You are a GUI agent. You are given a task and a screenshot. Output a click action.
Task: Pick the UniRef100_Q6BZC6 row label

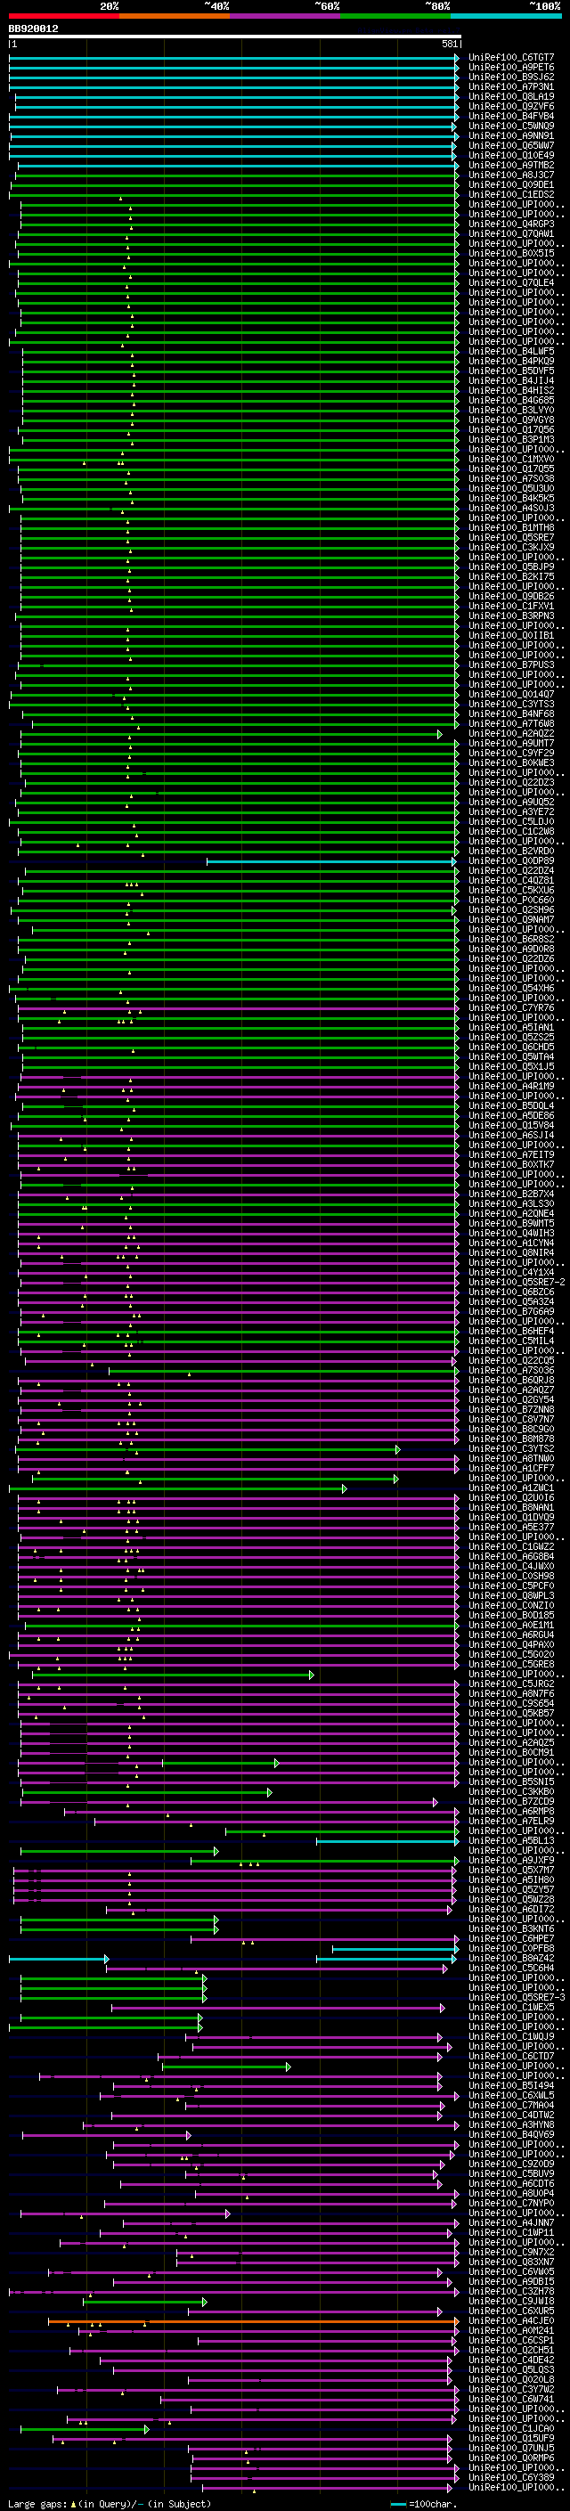tap(510, 1292)
